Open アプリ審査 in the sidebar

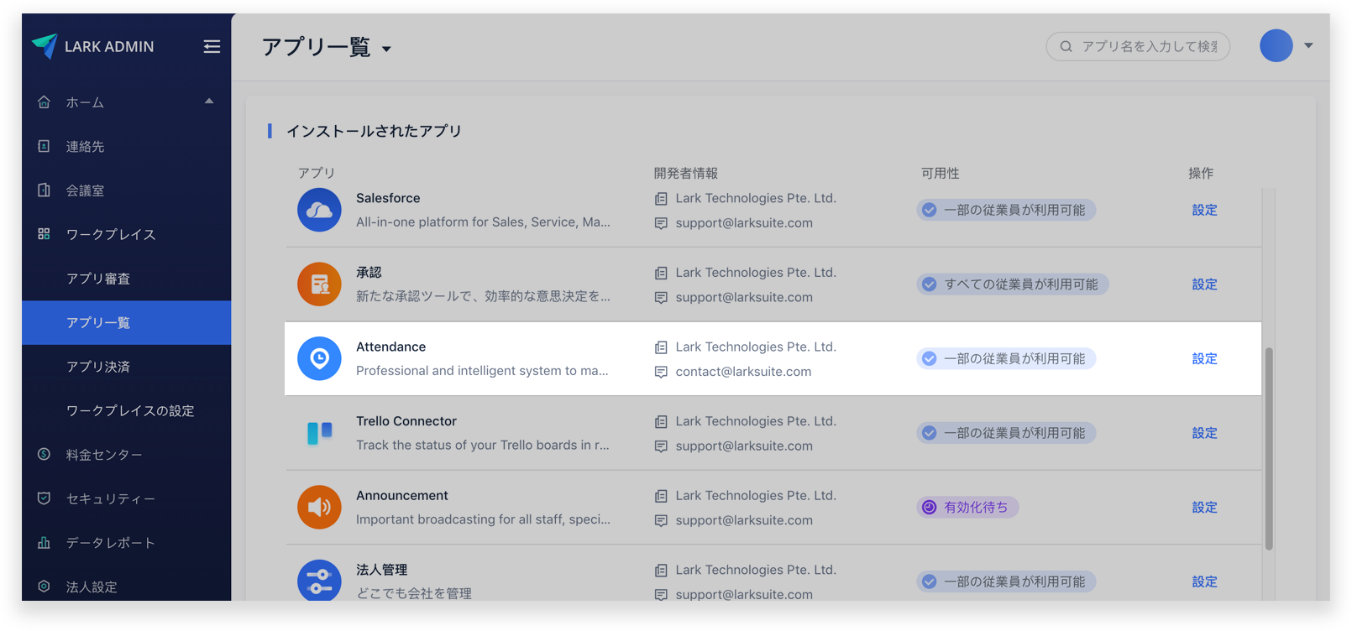point(98,279)
